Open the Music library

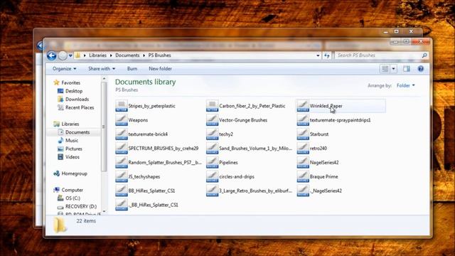72,141
